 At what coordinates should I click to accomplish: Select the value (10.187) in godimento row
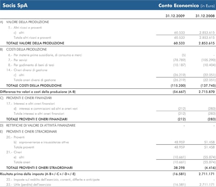pyautogui.click(x=179, y=65)
